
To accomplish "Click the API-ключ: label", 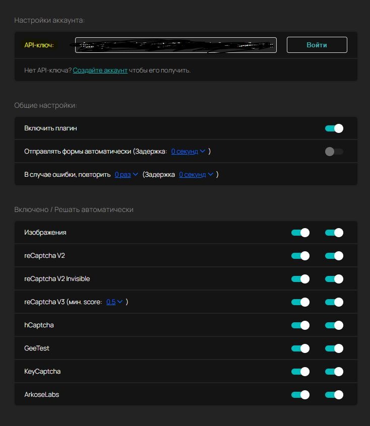I will 39,45.
